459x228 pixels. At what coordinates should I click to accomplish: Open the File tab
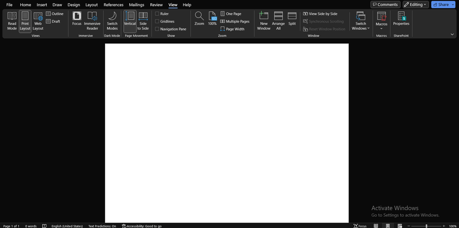(x=9, y=5)
